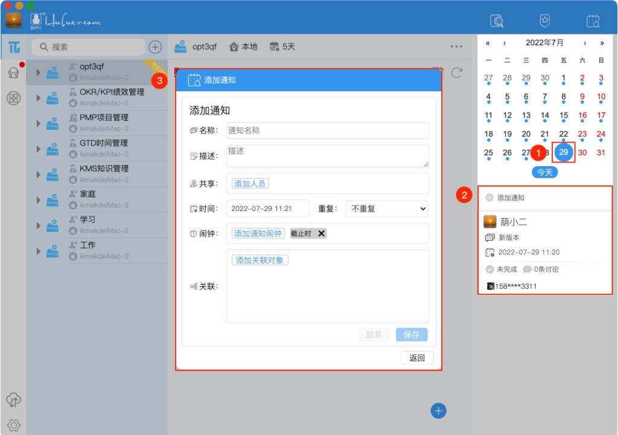Viewport: 618px width, 435px height.
Task: Open next month with the right chevron
Action: (x=584, y=44)
